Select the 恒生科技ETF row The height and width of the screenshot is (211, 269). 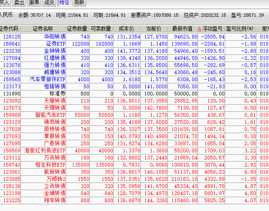point(134,165)
